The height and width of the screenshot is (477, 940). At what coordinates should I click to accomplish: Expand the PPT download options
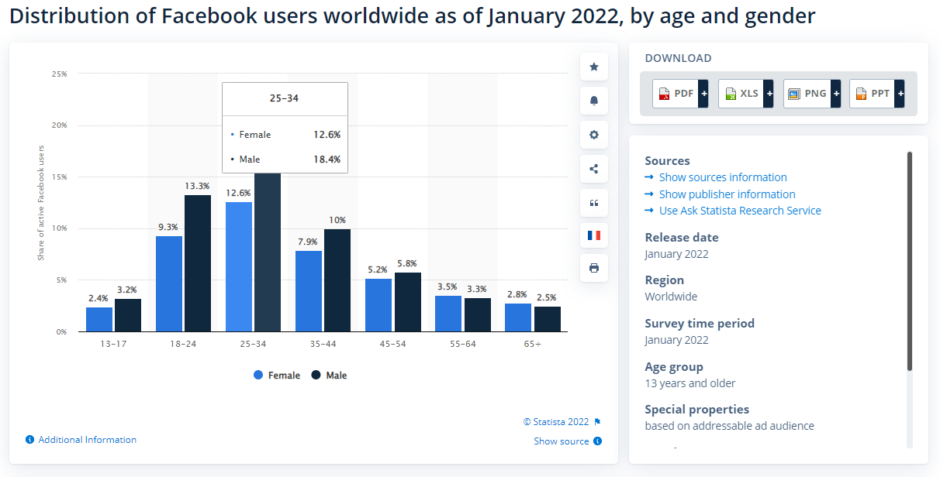(900, 93)
